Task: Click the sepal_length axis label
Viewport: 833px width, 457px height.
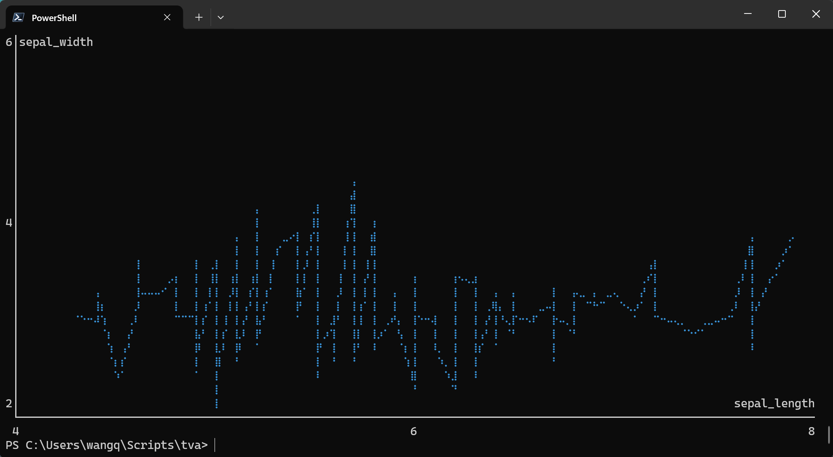Action: pos(774,403)
